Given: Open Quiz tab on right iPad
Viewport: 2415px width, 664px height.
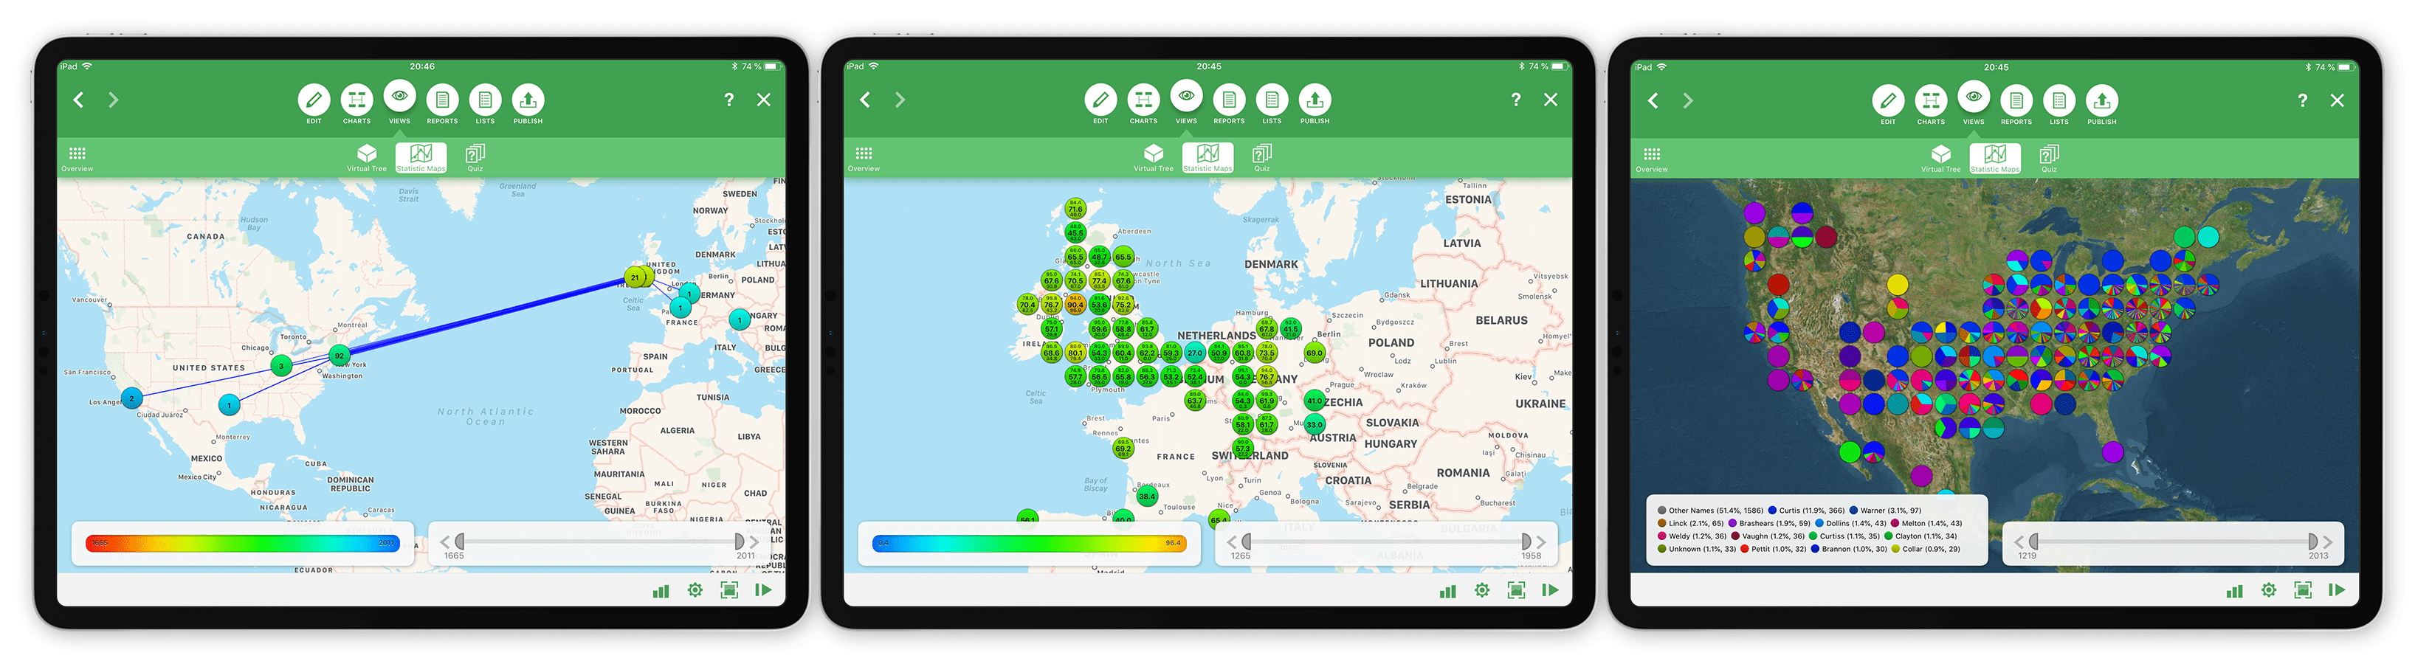Looking at the screenshot, I should click(x=2050, y=159).
